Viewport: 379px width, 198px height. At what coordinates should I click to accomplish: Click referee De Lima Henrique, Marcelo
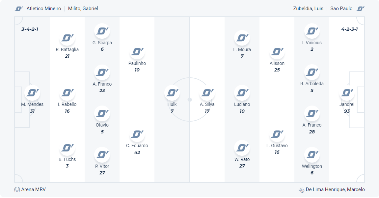click(335, 189)
